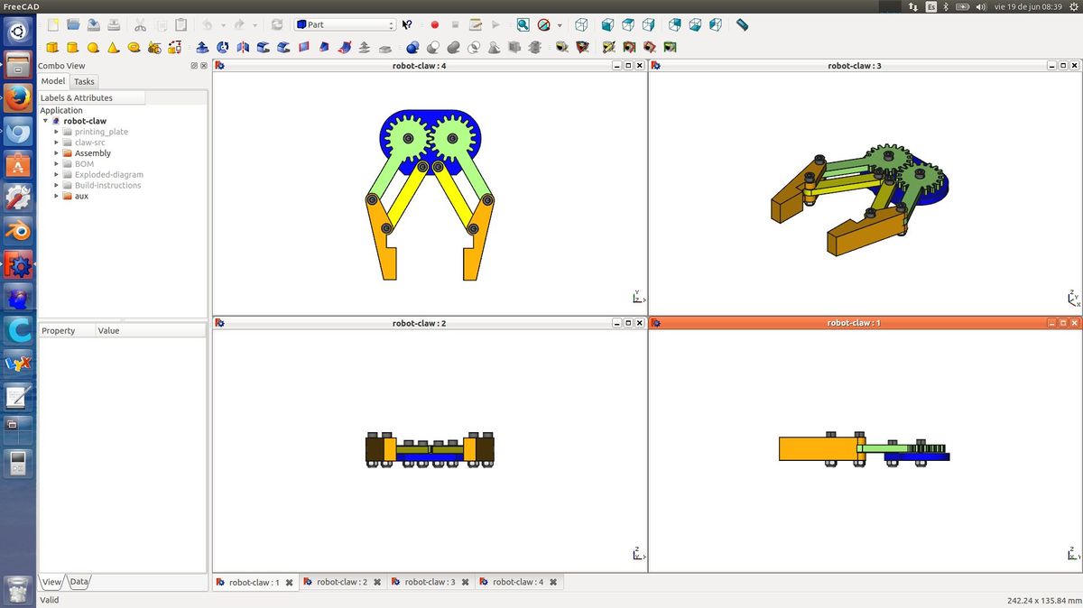
Task: Open draw style dropdown arrow
Action: tap(560, 25)
